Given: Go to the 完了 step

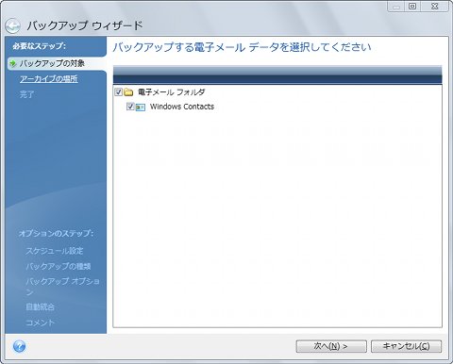Looking at the screenshot, I should coord(26,94).
